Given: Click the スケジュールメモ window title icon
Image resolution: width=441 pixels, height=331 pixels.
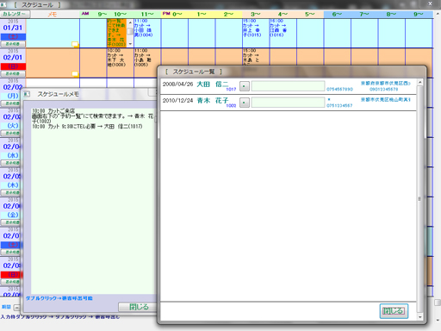Looking at the screenshot, I should click(27, 94).
